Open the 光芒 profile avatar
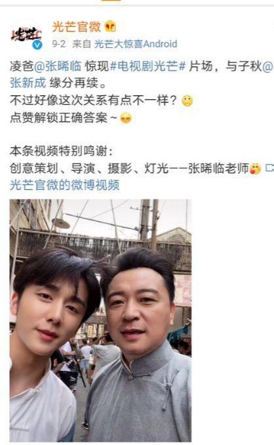This screenshot has height=445, width=274. click(26, 35)
